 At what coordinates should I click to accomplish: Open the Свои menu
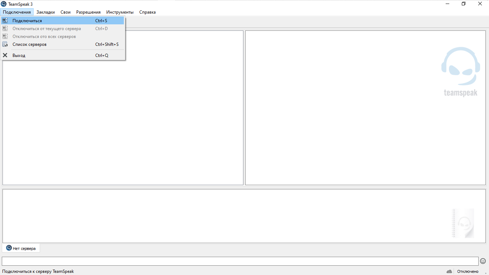[x=66, y=12]
